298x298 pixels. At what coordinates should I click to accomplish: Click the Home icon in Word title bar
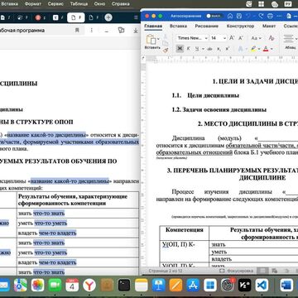230,16
